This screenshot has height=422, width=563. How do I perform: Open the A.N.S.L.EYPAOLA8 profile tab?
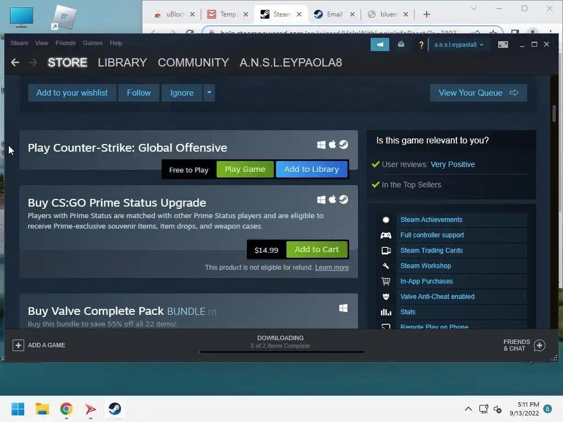tap(291, 63)
